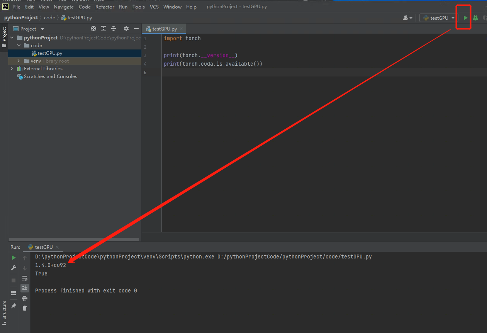487x333 pixels.
Task: Open the user account icon in toolbar
Action: point(407,18)
